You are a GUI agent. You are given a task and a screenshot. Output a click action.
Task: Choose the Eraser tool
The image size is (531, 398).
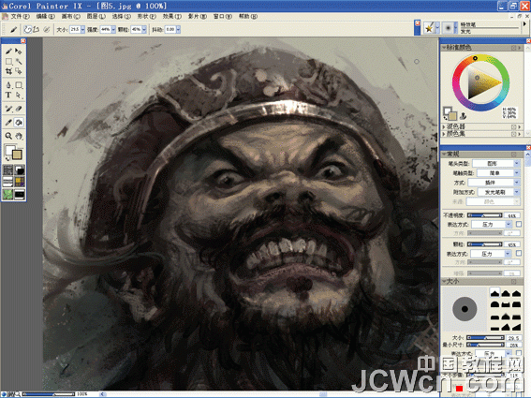coord(19,109)
